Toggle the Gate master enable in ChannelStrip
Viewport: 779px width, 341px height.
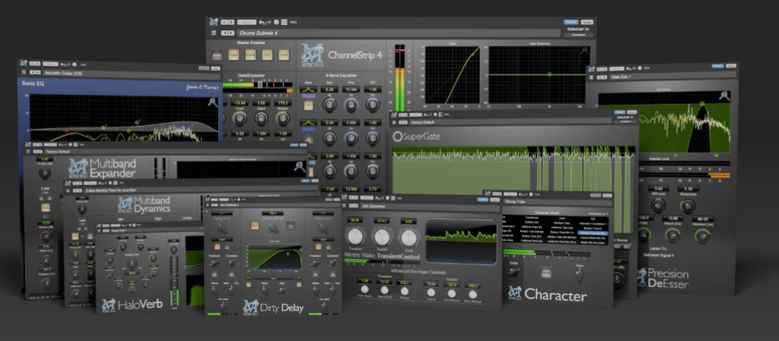point(233,55)
